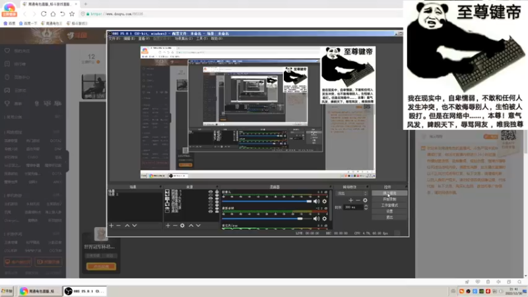This screenshot has width=528, height=297.
Task: Increase transition duration with the up stepper
Action: coord(366,206)
